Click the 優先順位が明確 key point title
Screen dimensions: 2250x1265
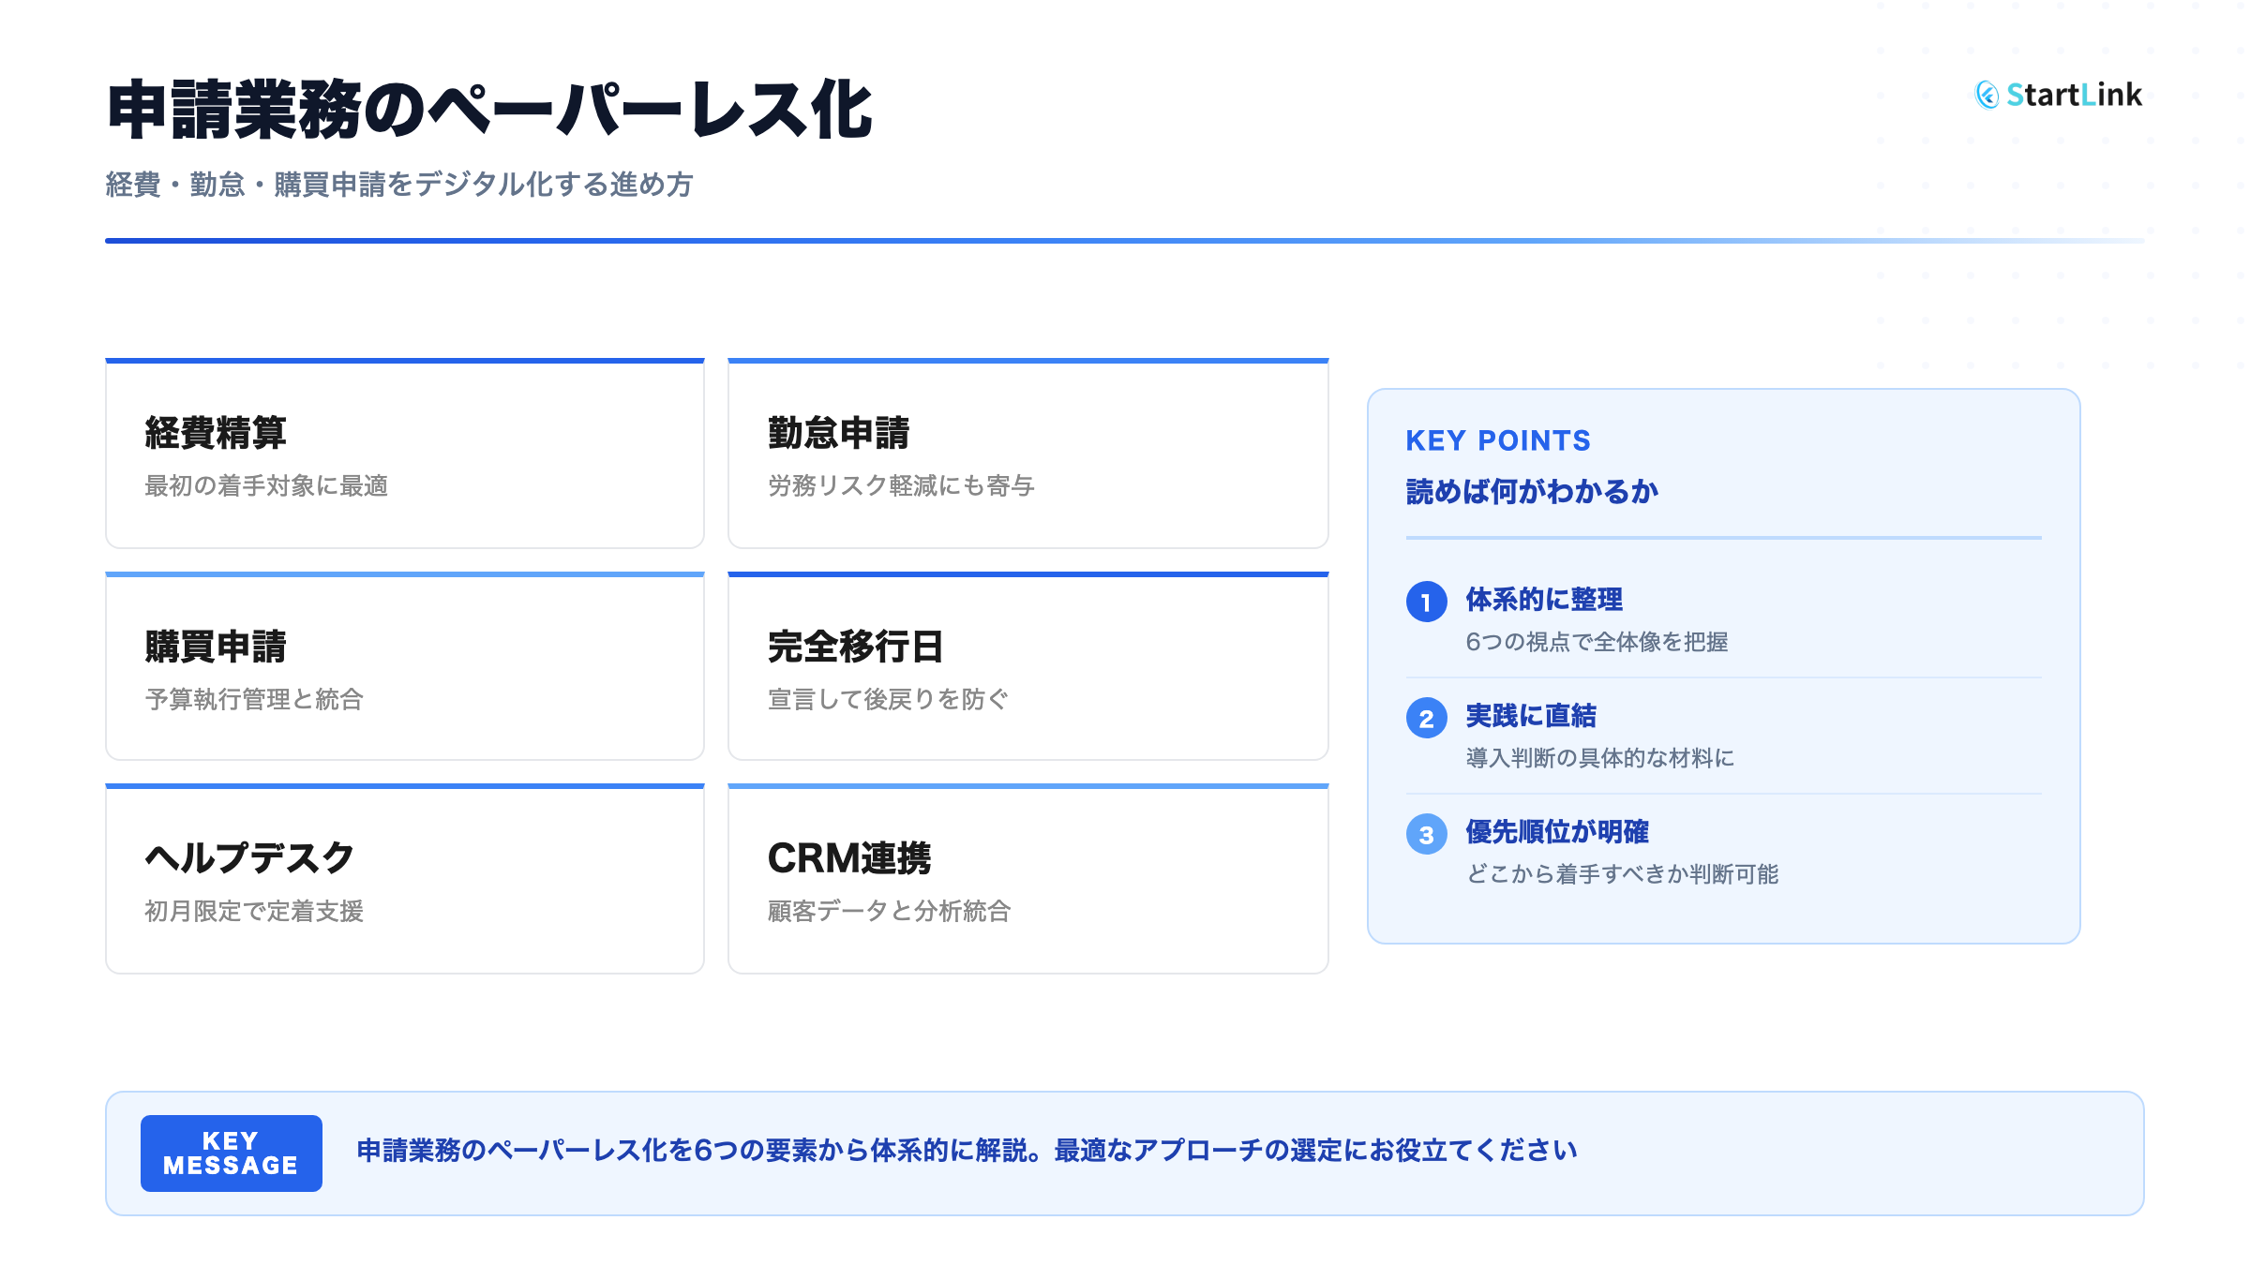coord(1556,832)
